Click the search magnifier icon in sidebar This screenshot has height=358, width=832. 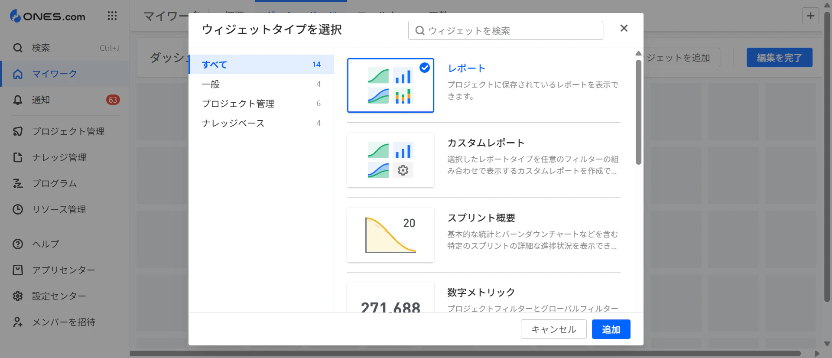[18, 48]
